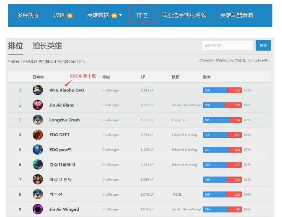Click Longzhu Crash's 145 wins bar

click(x=216, y=120)
